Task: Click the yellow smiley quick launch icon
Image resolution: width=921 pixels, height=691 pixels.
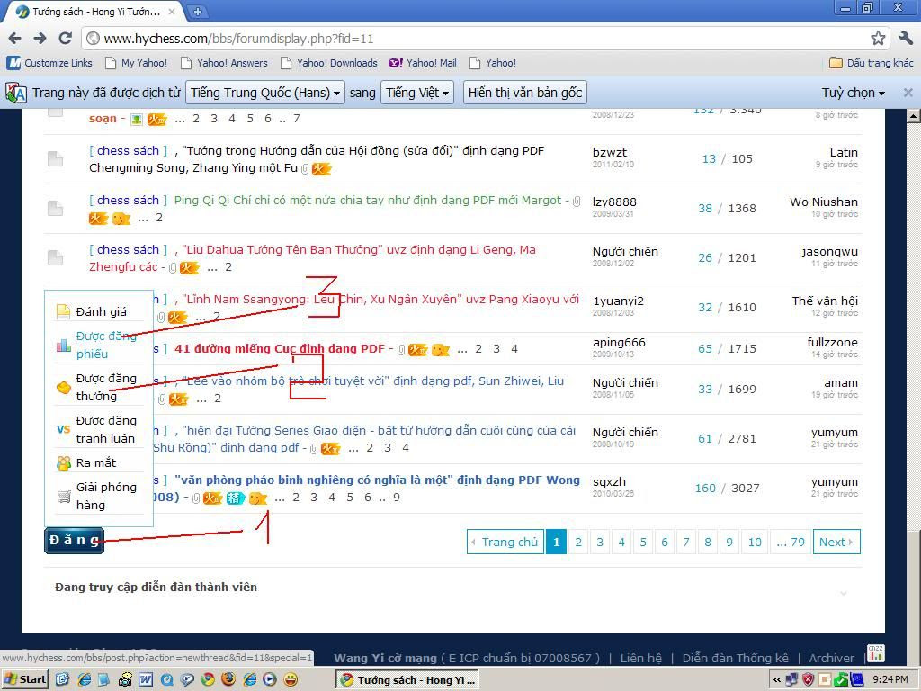Action: click(290, 680)
